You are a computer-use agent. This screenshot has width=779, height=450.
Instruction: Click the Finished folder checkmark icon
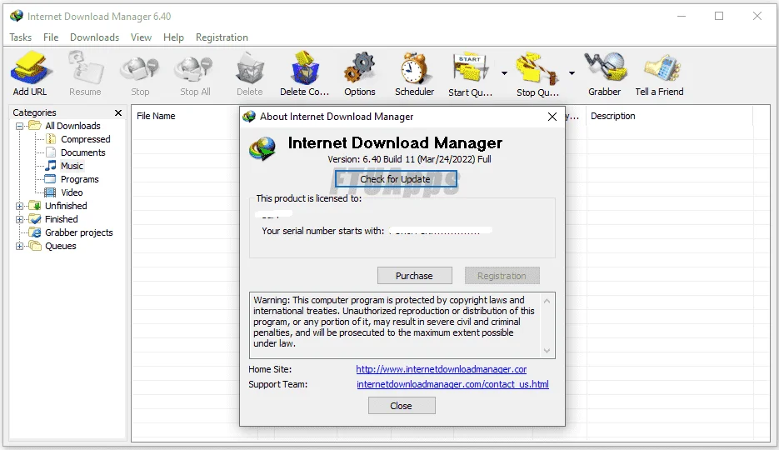(x=35, y=218)
